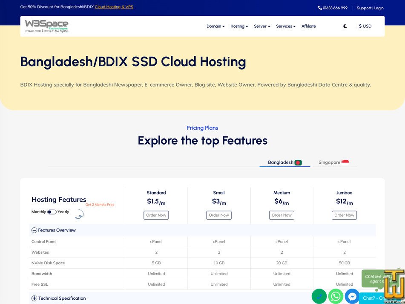This screenshot has height=304, width=405.
Task: Collapse Features Overview minus icon
Action: [x=34, y=230]
